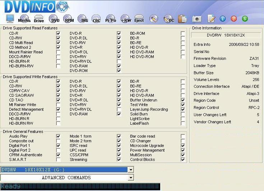
Task: Click the 2006/09/22 10:58 extra info value
Action: point(244,44)
